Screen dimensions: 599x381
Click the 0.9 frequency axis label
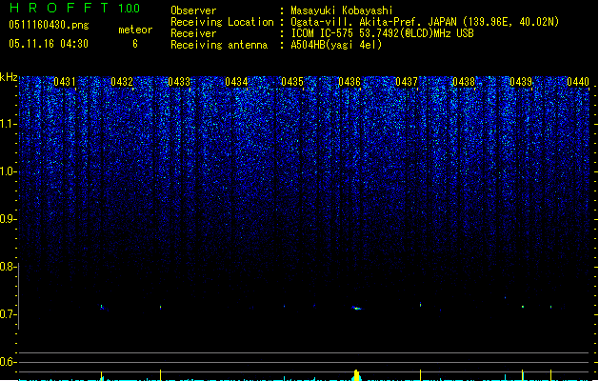[x=8, y=219]
